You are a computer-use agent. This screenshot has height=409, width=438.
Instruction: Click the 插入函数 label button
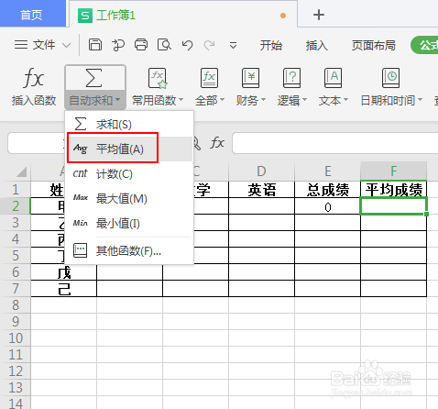point(34,100)
